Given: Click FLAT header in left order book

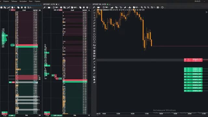Looking at the screenshot, I should point(24,10).
